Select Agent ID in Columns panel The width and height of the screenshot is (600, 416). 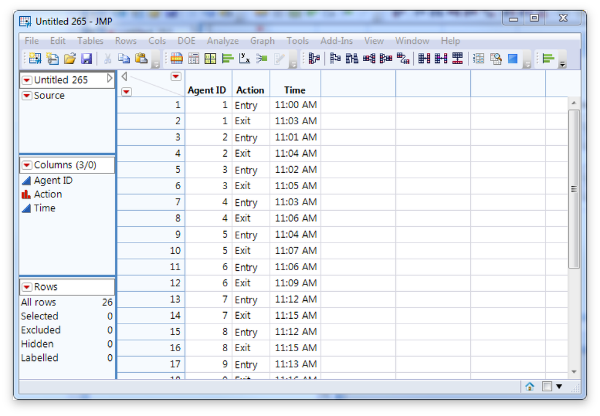(53, 181)
